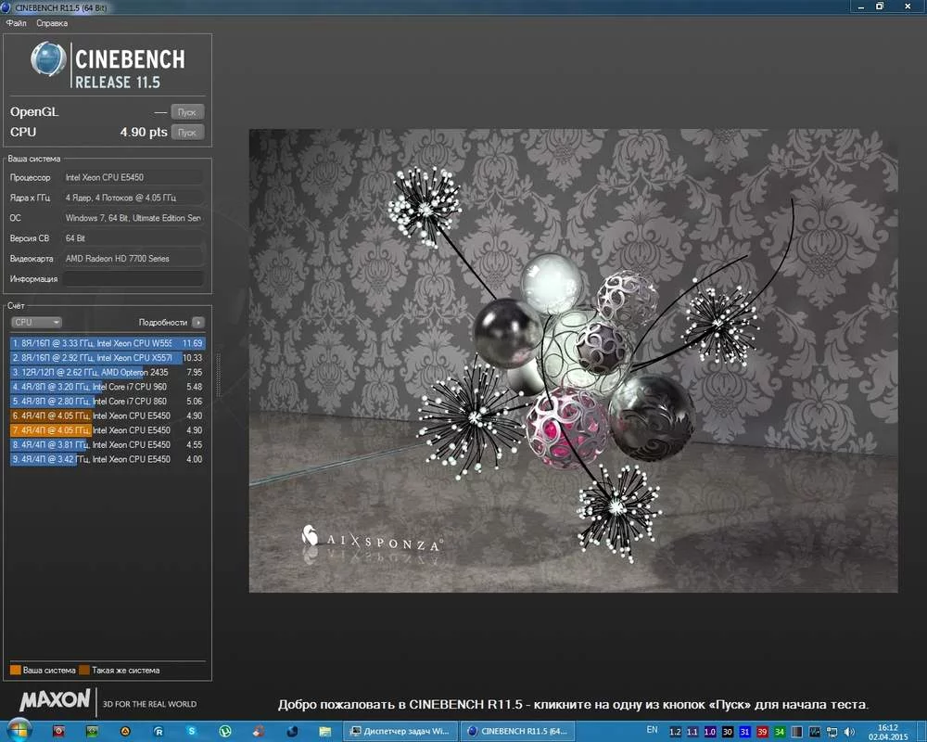Open the Справка menu
The image size is (927, 742).
pos(52,23)
